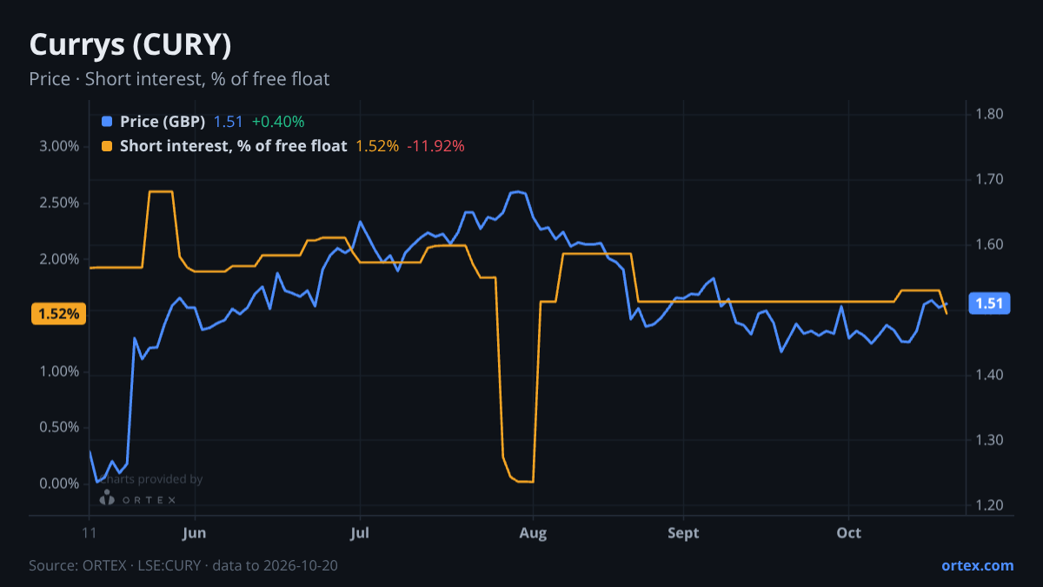
Task: Click the Oct label on the time axis
Action: point(848,532)
